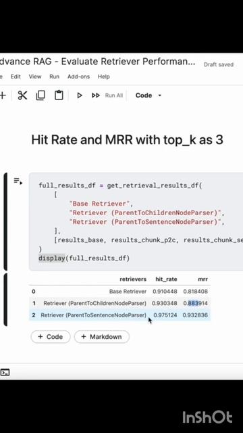
Task: Click mrr value 0.883914
Action: tap(196, 303)
